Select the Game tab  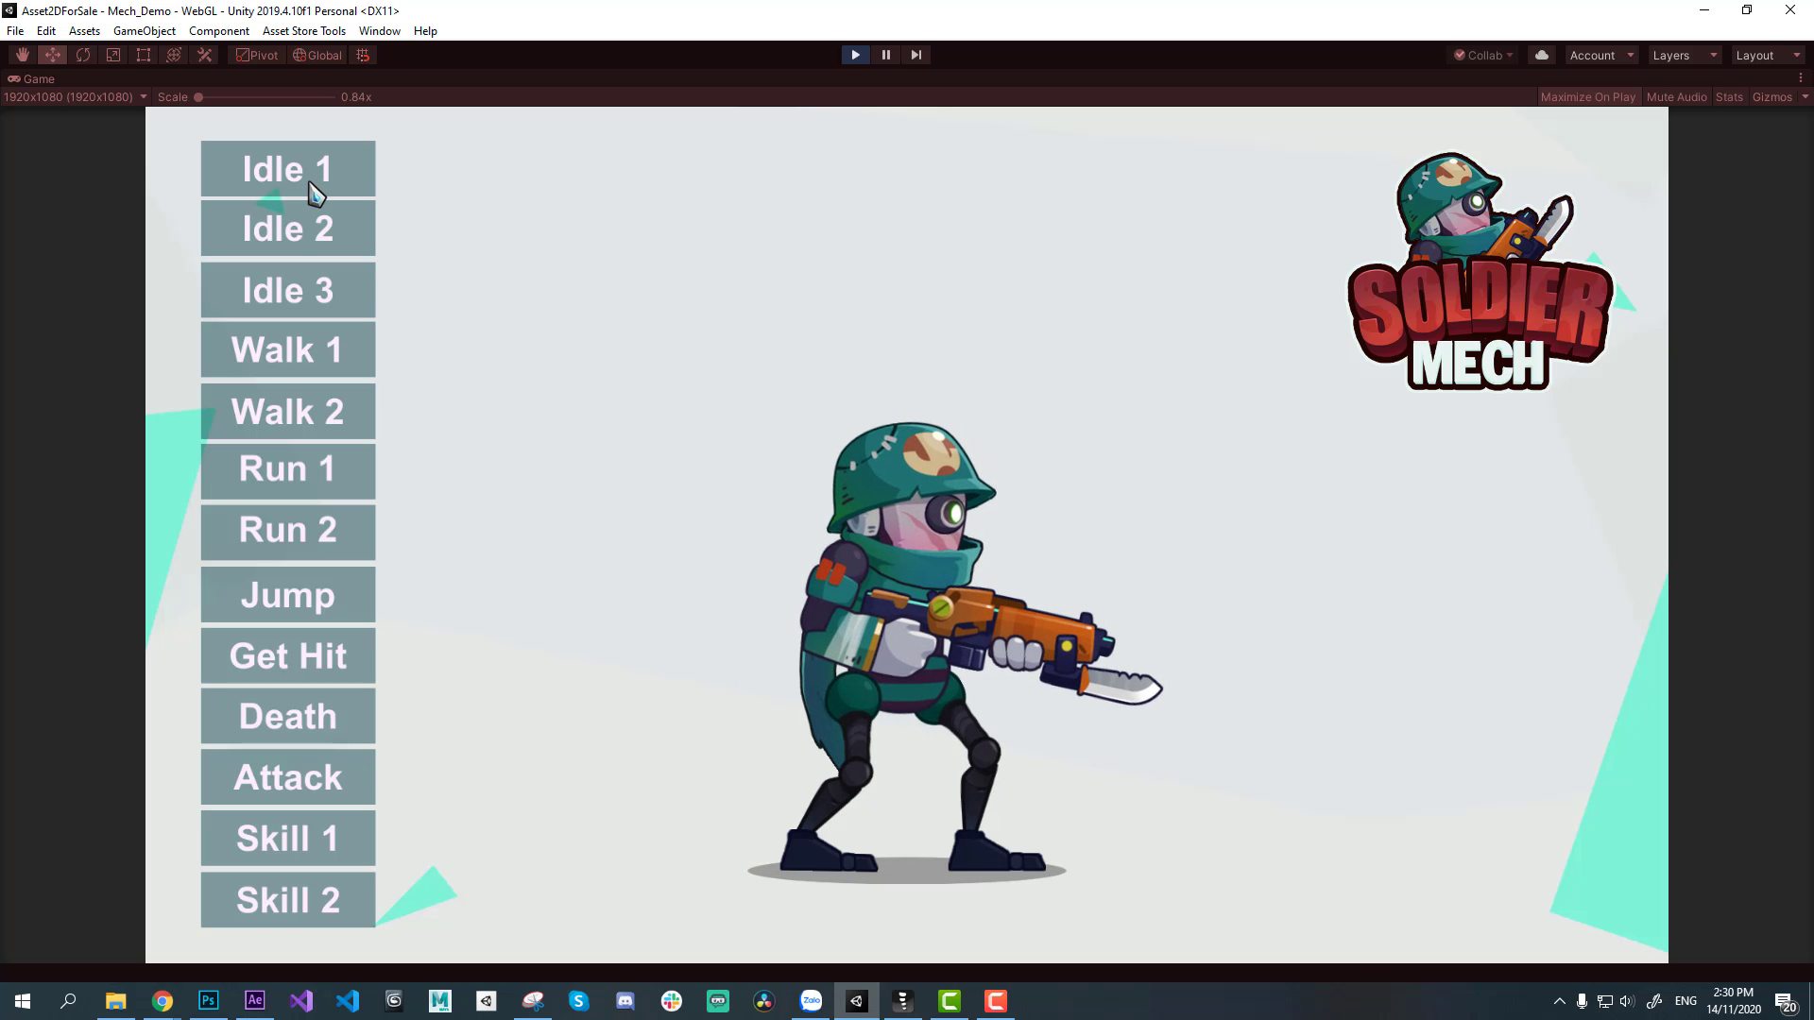(31, 78)
